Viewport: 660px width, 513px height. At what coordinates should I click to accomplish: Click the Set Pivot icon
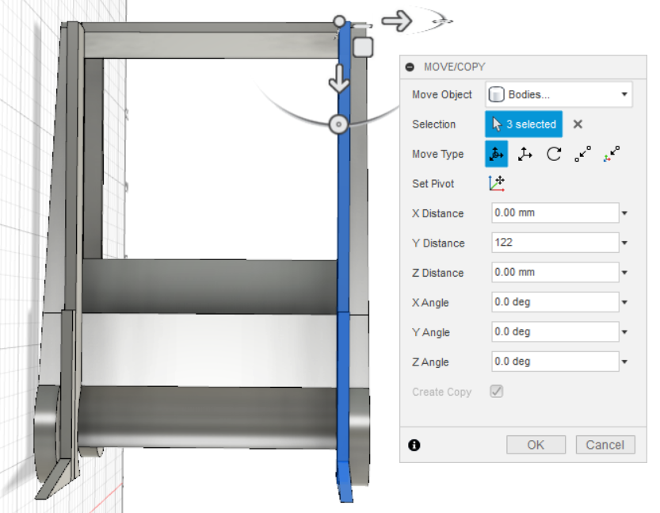pyautogui.click(x=497, y=184)
